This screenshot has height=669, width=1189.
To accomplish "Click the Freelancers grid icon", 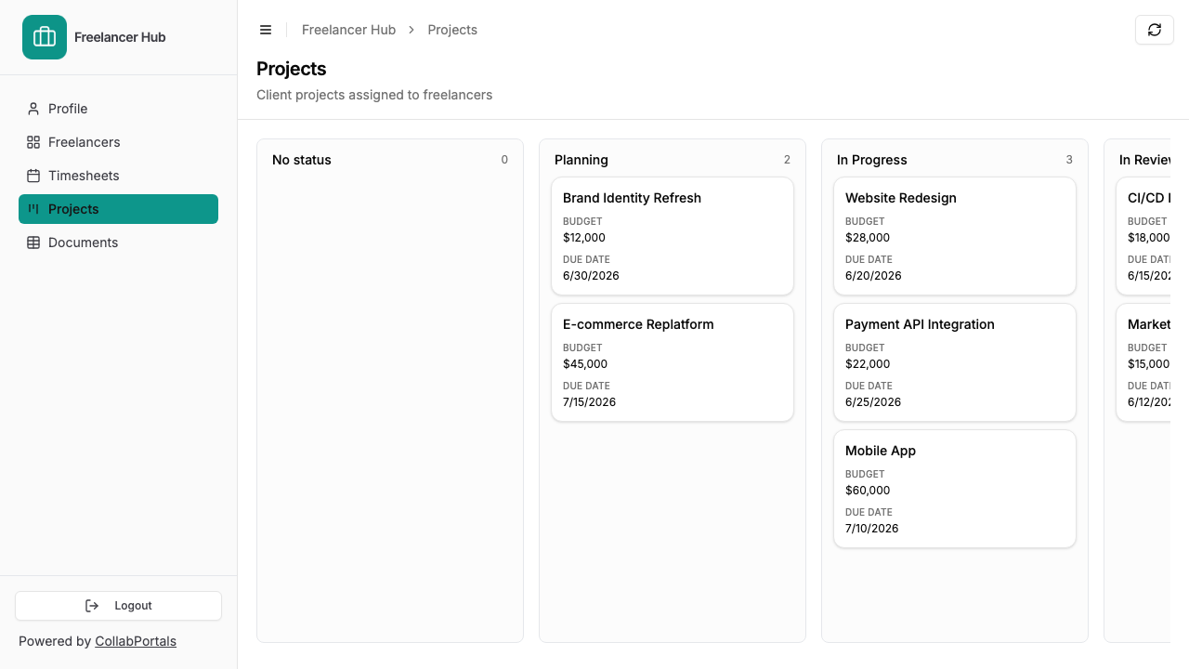I will click(33, 142).
